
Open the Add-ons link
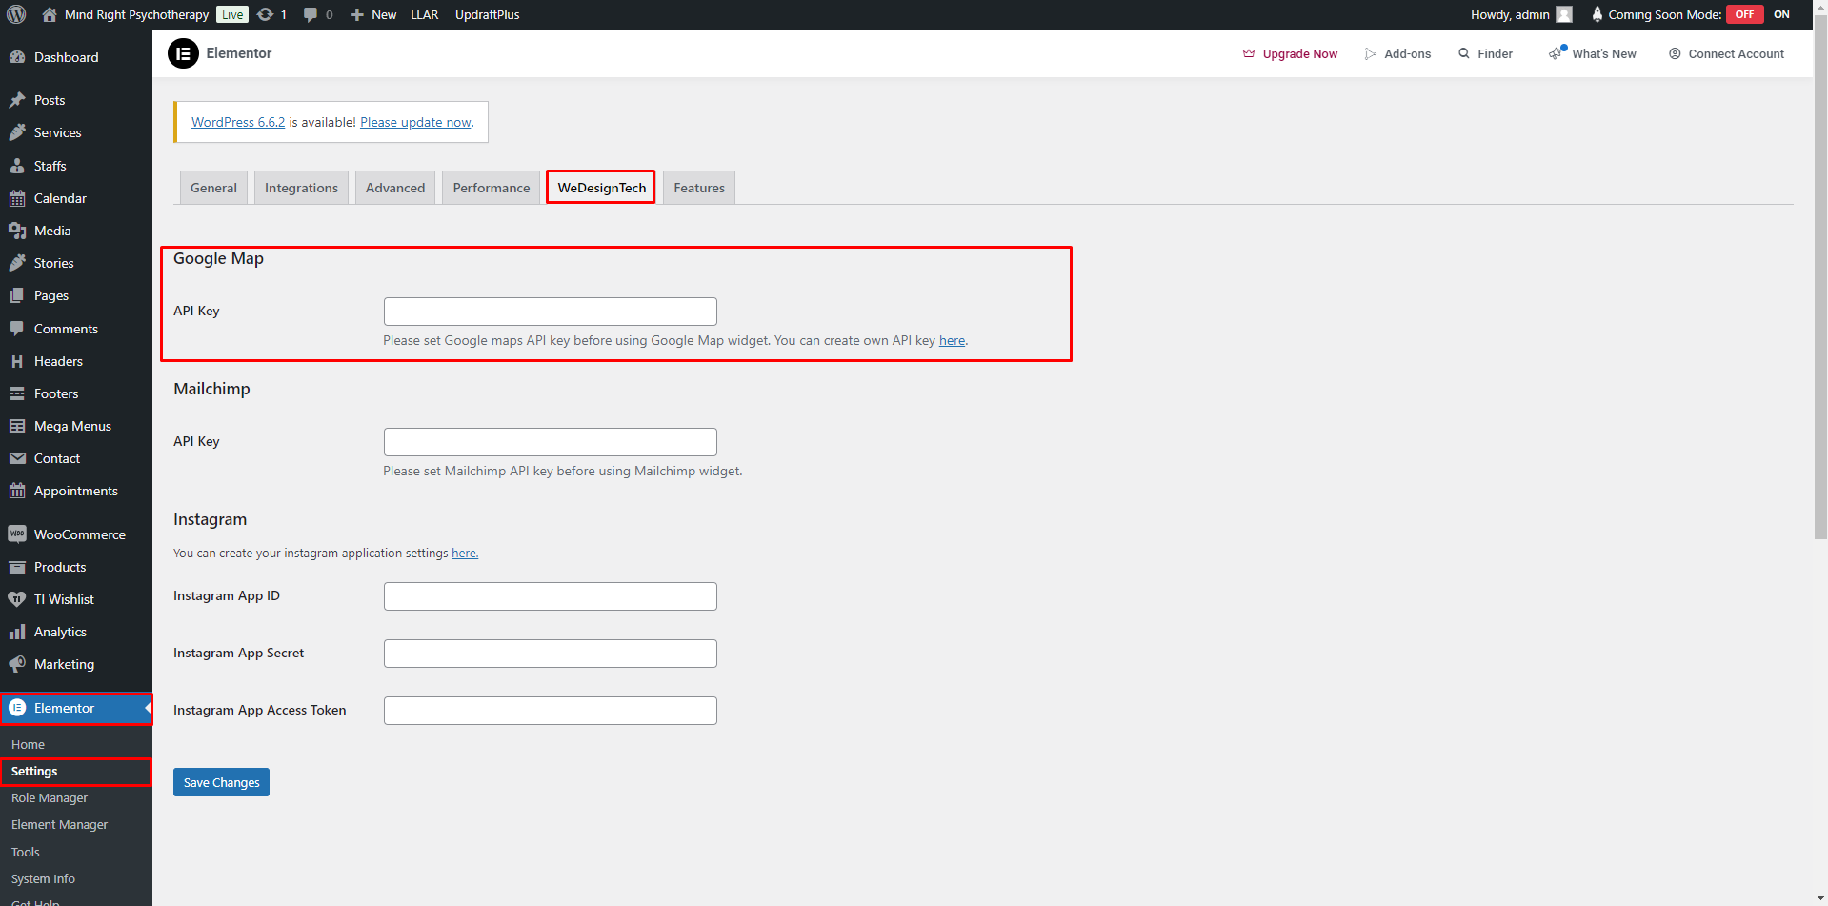point(1397,53)
